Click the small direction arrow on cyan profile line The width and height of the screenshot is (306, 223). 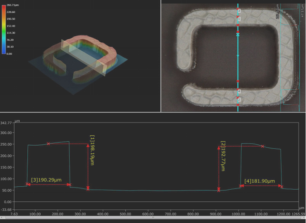coord(238,56)
